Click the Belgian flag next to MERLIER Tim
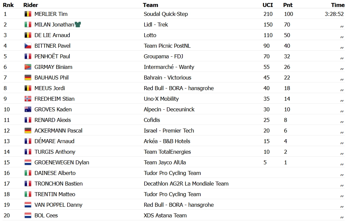This screenshot has height=221, width=348. click(28, 14)
